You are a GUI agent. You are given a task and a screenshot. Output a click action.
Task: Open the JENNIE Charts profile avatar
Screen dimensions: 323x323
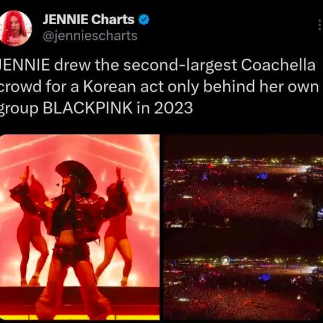[x=15, y=28]
